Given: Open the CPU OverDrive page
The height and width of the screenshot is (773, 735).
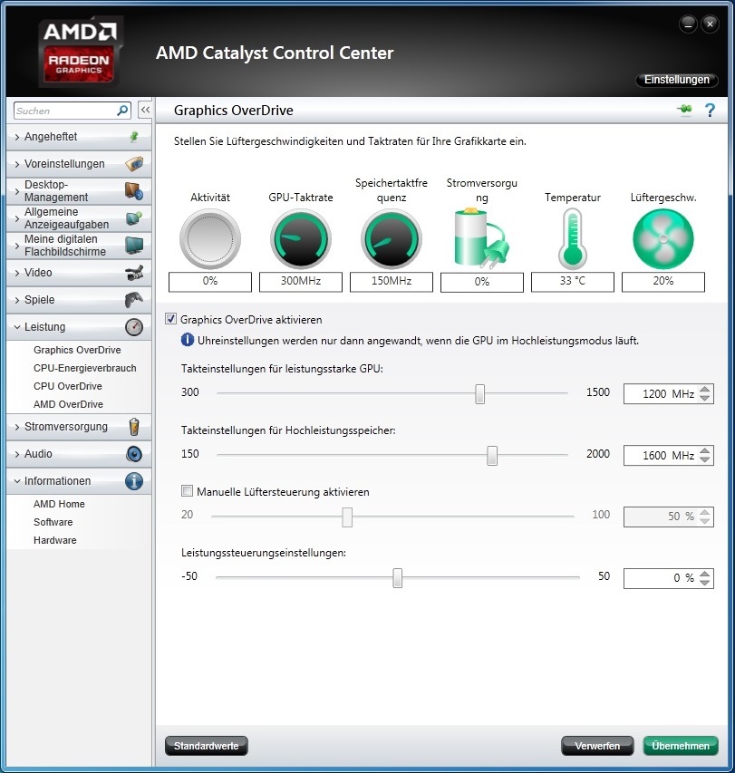Looking at the screenshot, I should coord(68,386).
